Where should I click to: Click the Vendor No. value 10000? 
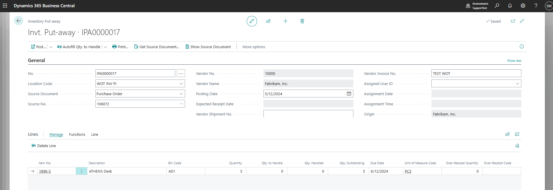308,73
